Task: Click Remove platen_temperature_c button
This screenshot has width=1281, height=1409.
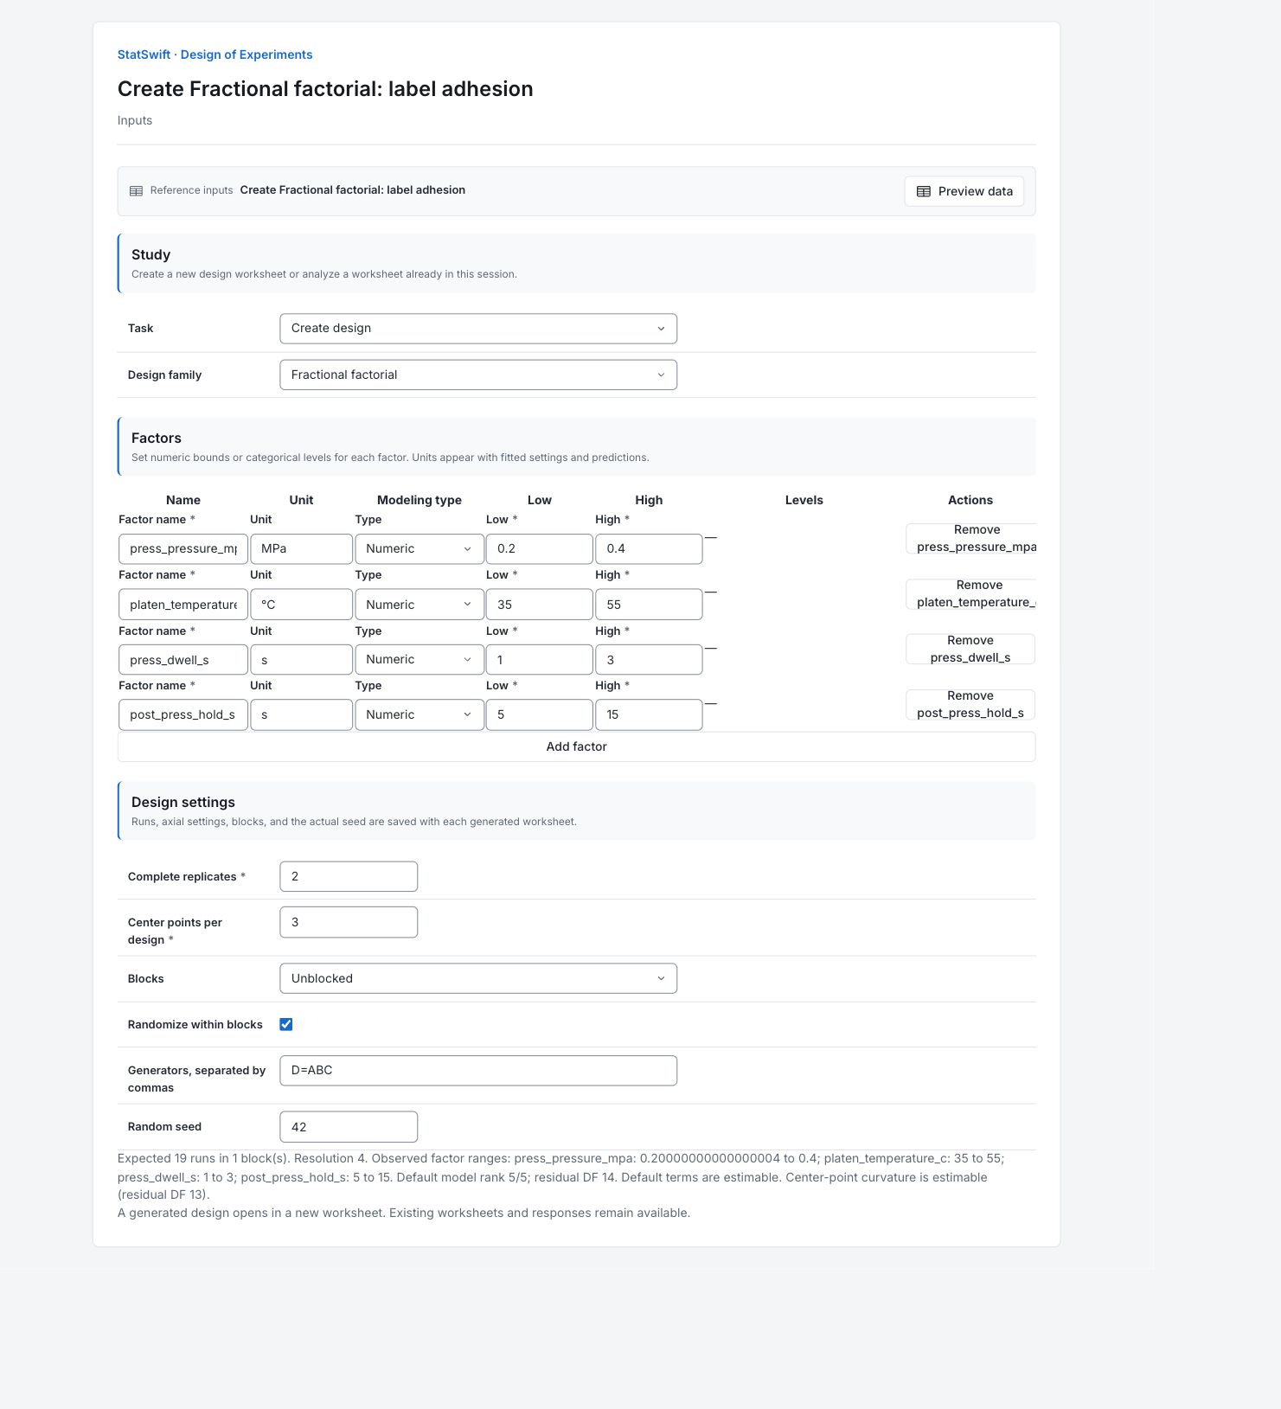Action: [970, 594]
